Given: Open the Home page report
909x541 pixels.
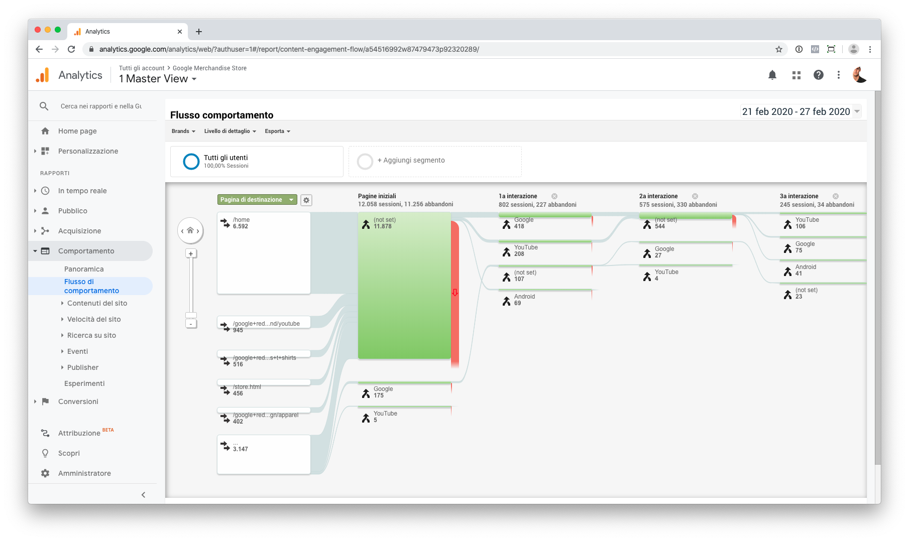Looking at the screenshot, I should pyautogui.click(x=77, y=131).
